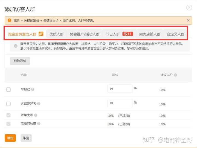Click the 火锅爱好者 row label
Screen dimensions: 197x148
point(28,104)
